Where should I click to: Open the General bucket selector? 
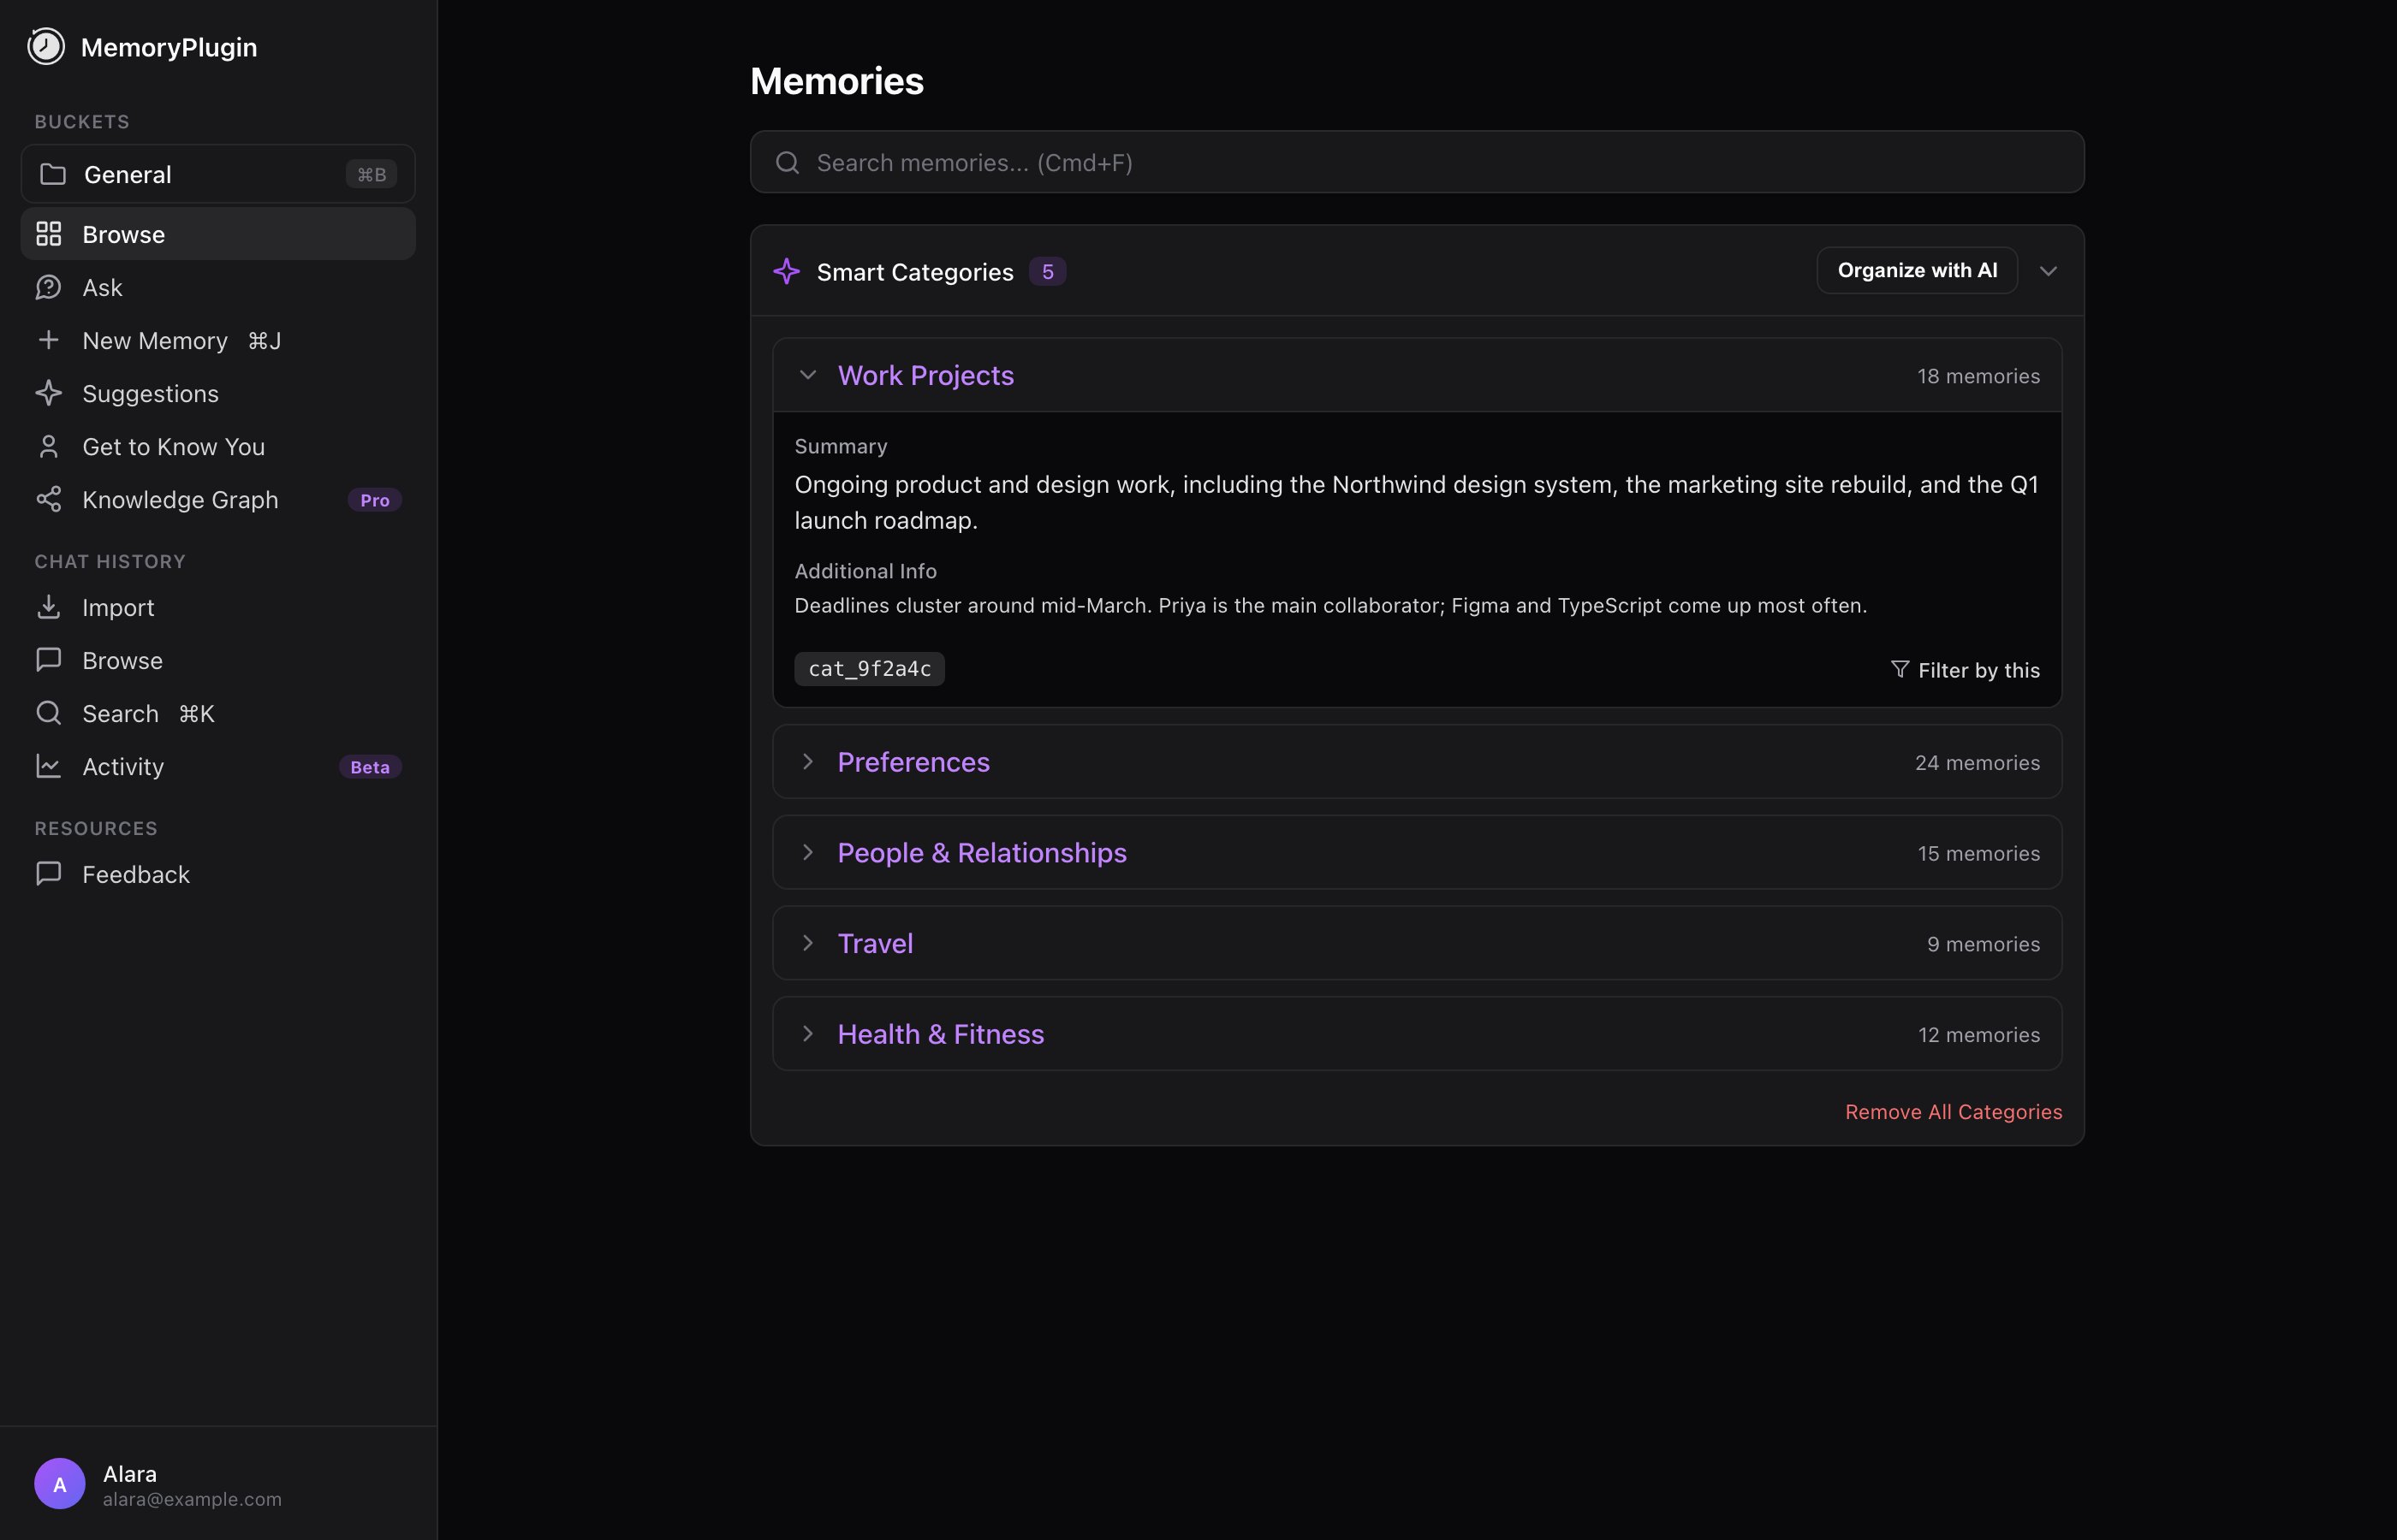pos(218,174)
